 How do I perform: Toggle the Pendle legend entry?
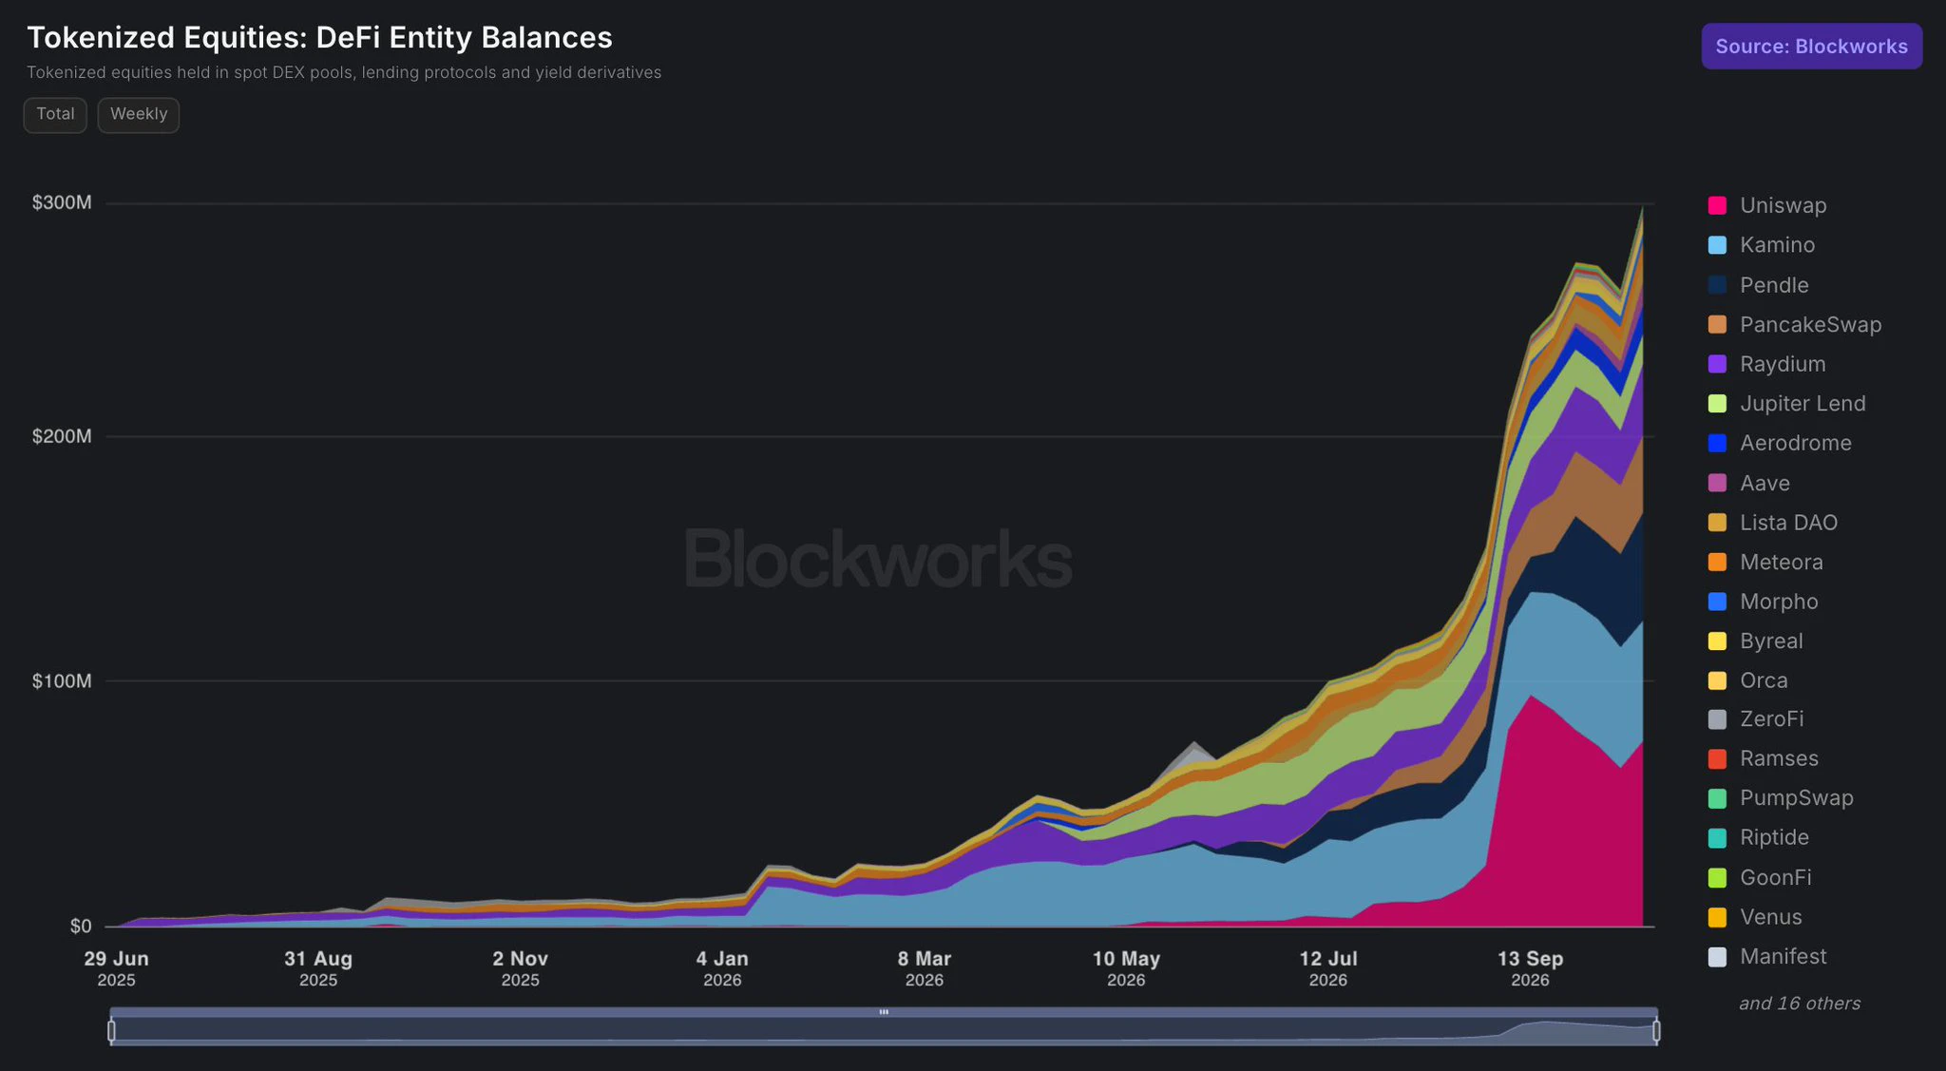[x=1758, y=285]
